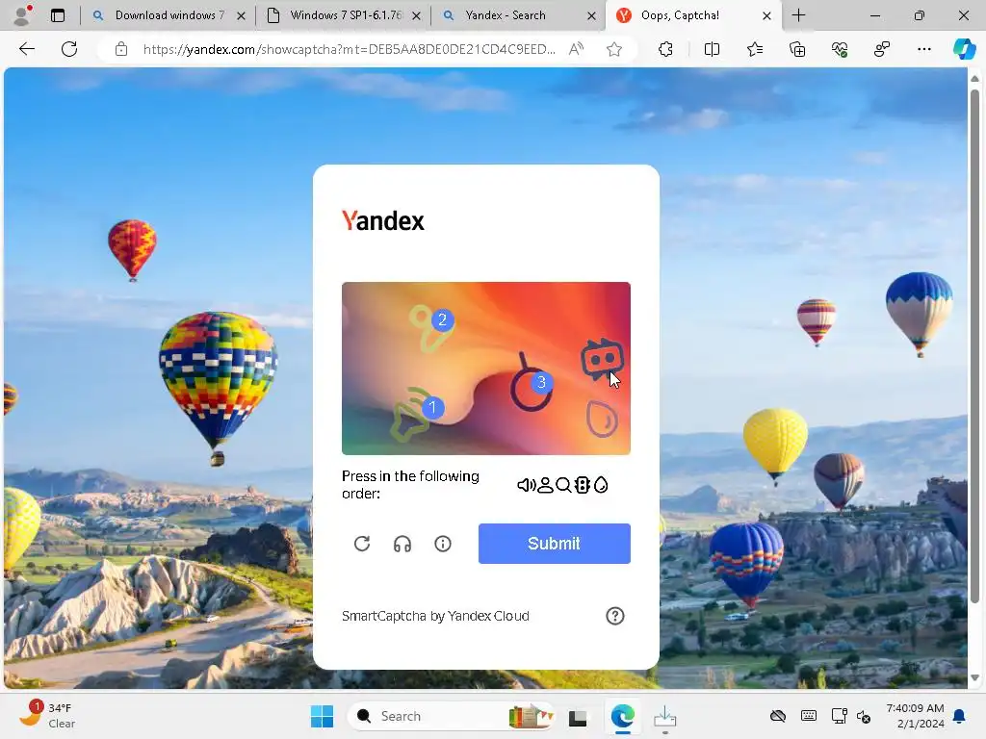Refresh the captcha challenge
The width and height of the screenshot is (986, 739).
click(x=362, y=544)
